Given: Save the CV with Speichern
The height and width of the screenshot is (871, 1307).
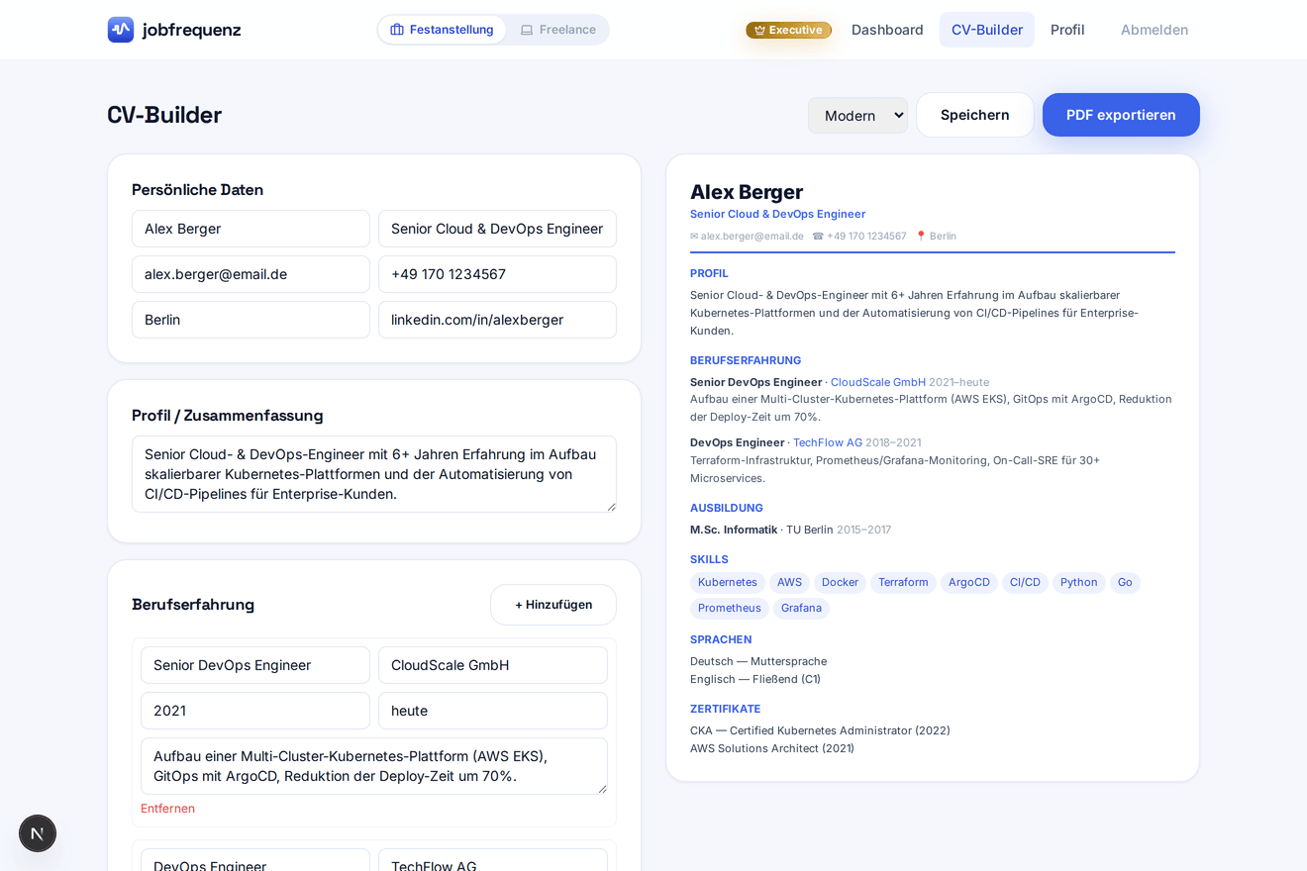Looking at the screenshot, I should point(975,115).
